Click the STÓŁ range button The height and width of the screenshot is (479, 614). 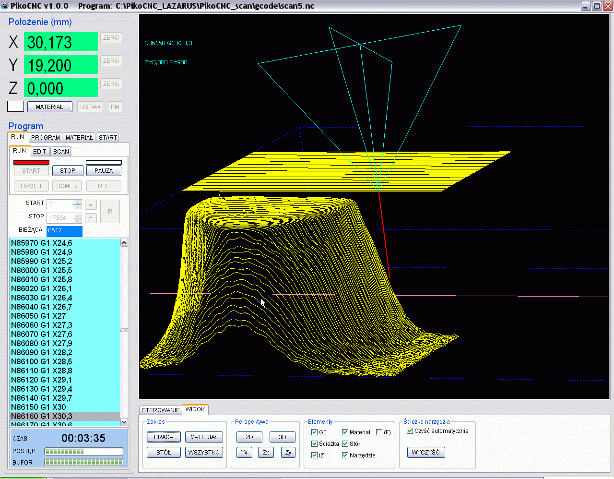tap(164, 453)
